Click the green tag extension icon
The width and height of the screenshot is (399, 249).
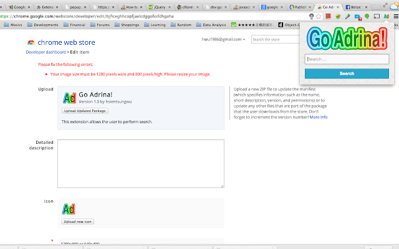point(338,16)
